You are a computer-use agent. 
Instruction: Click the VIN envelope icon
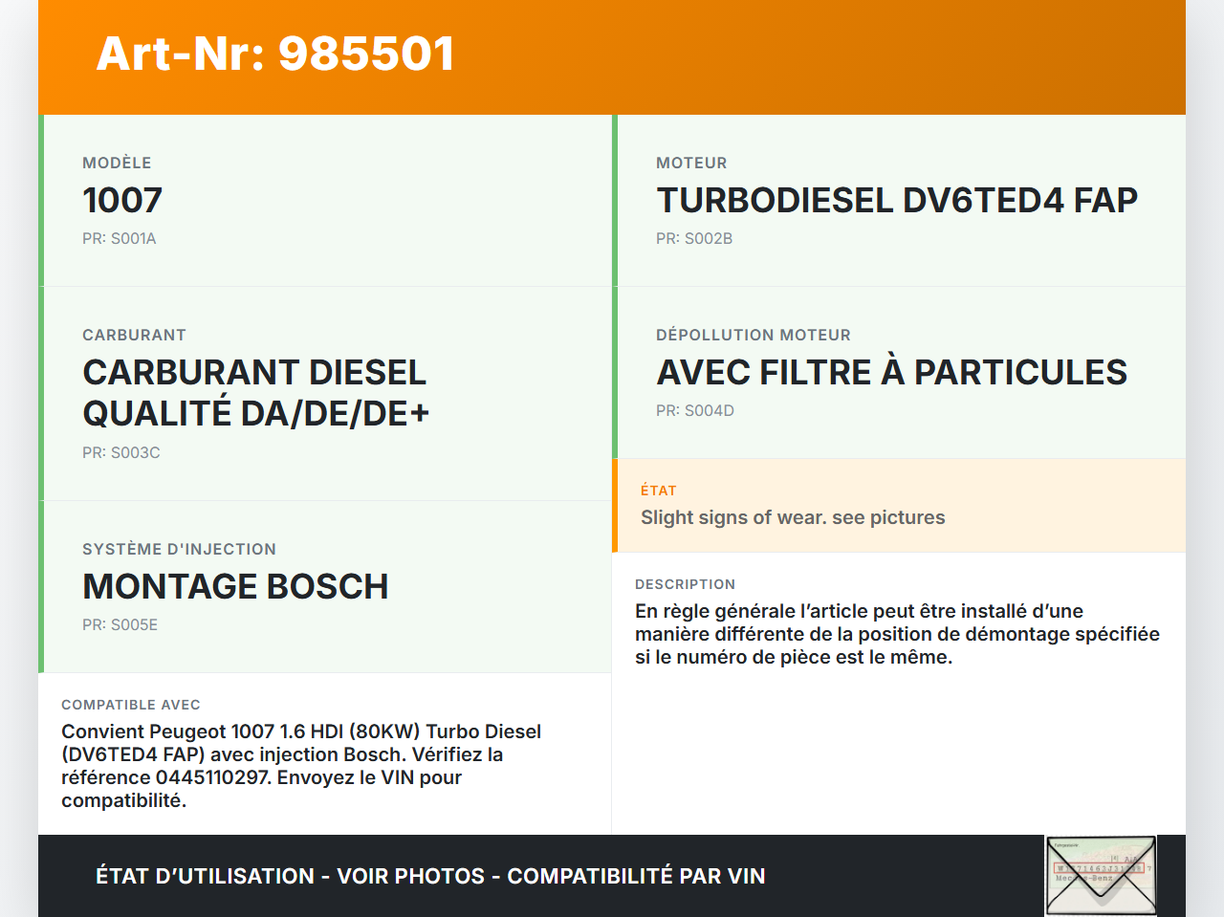click(1101, 875)
